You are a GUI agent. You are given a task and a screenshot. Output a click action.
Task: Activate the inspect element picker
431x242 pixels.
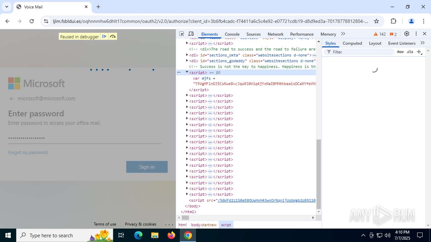[x=181, y=34]
